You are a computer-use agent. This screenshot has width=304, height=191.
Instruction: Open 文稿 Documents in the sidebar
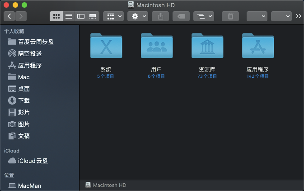pyautogui.click(x=40, y=136)
